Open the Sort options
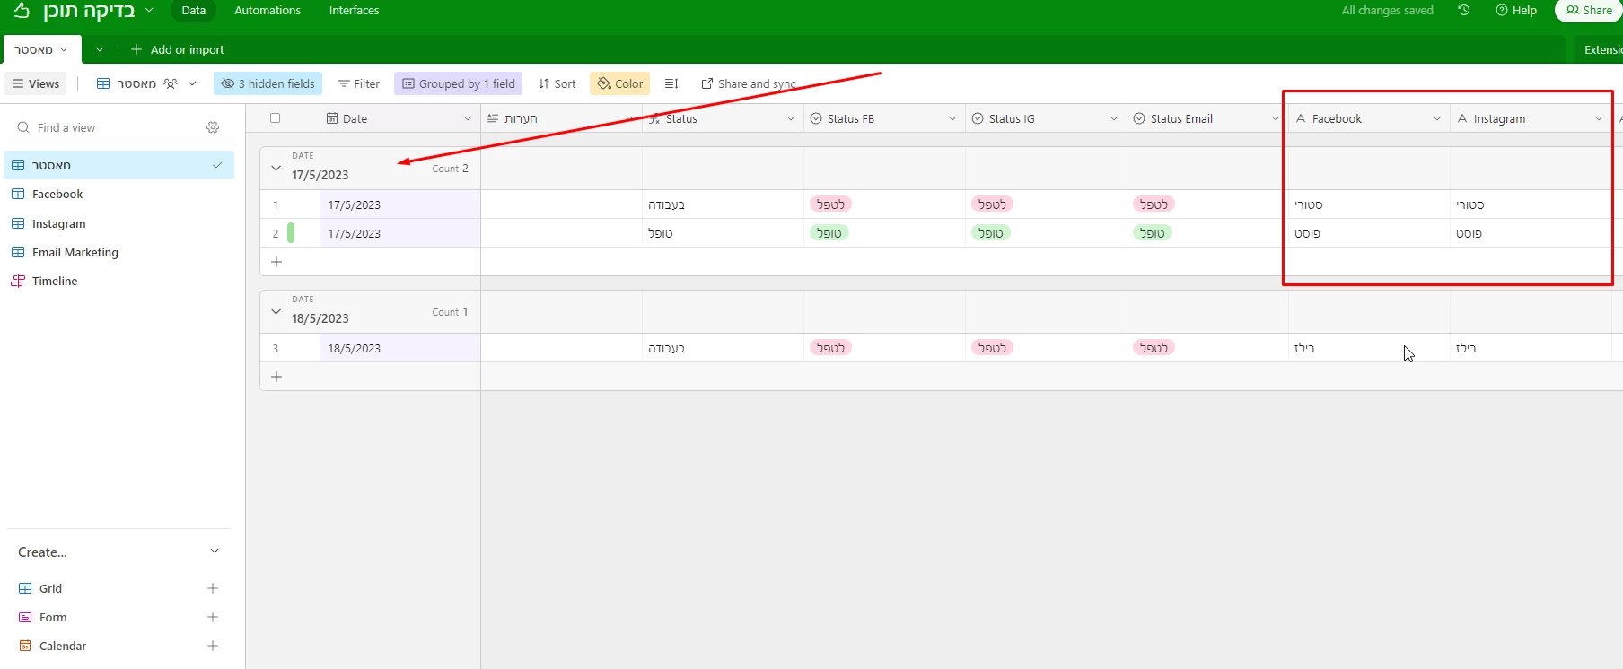This screenshot has height=669, width=1623. (557, 83)
